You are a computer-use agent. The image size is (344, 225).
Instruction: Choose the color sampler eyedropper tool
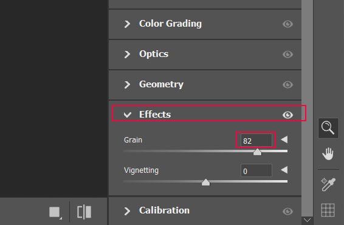point(328,184)
